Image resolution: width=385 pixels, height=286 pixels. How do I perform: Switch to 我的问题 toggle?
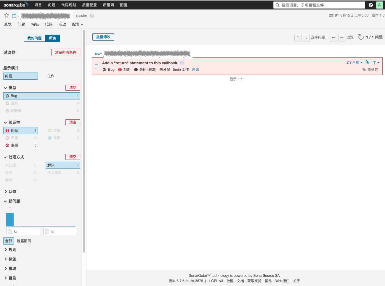point(35,38)
